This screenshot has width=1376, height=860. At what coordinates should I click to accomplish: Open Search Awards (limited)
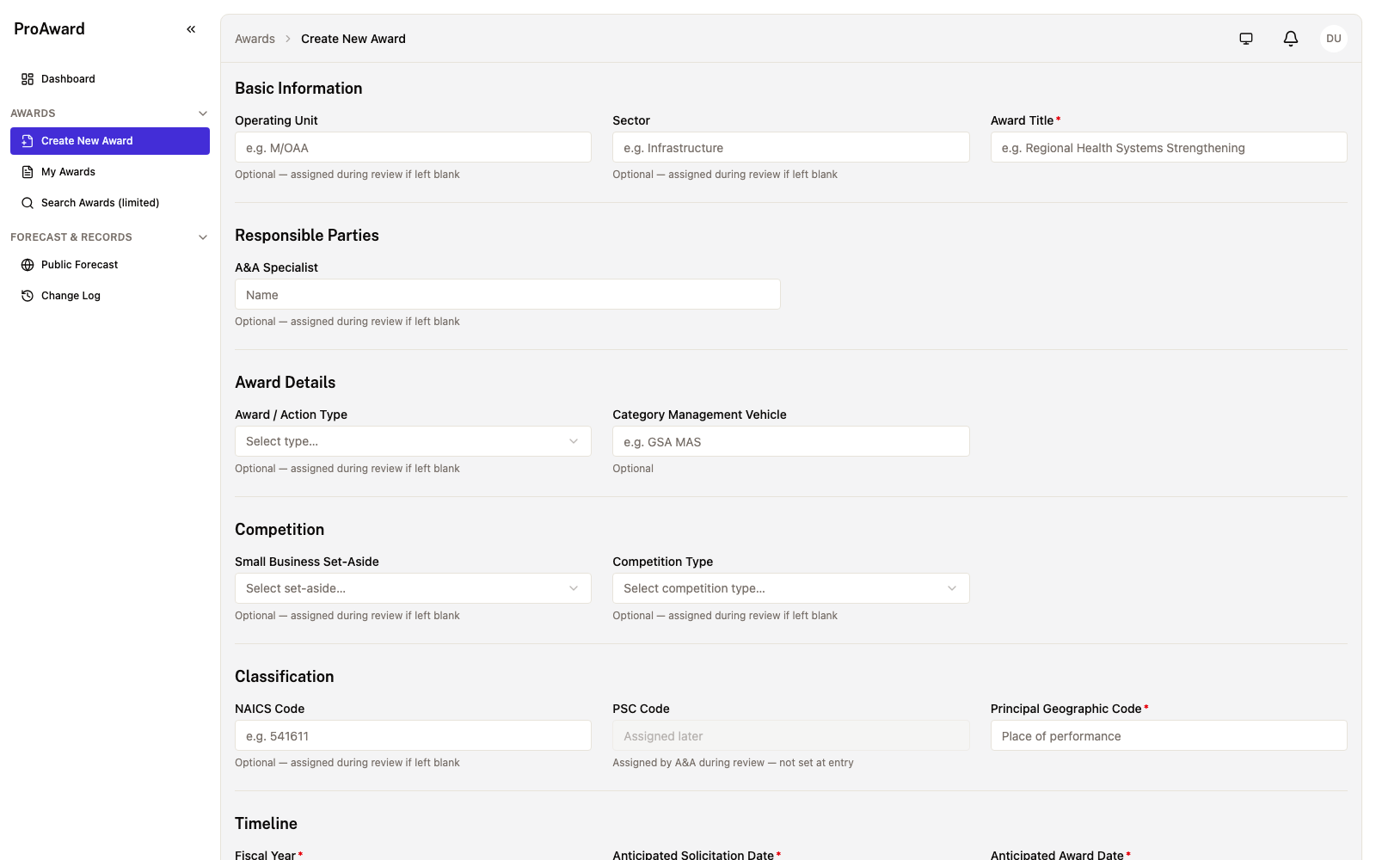110,203
